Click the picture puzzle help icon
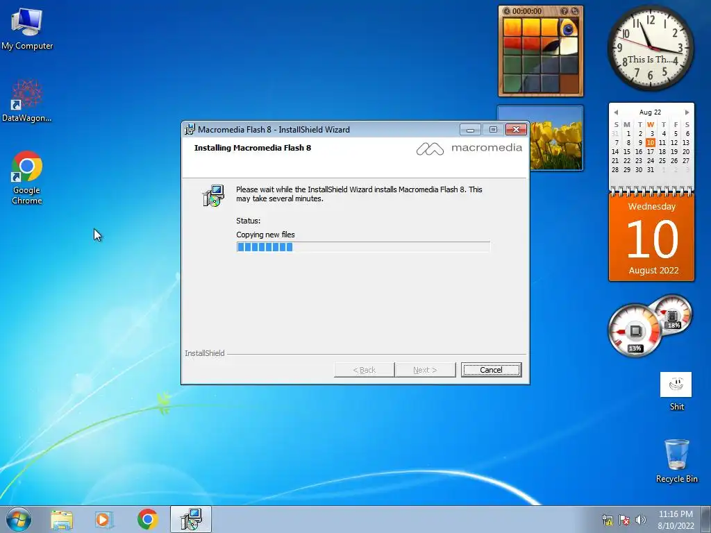Viewport: 711px width, 533px height. (x=564, y=11)
